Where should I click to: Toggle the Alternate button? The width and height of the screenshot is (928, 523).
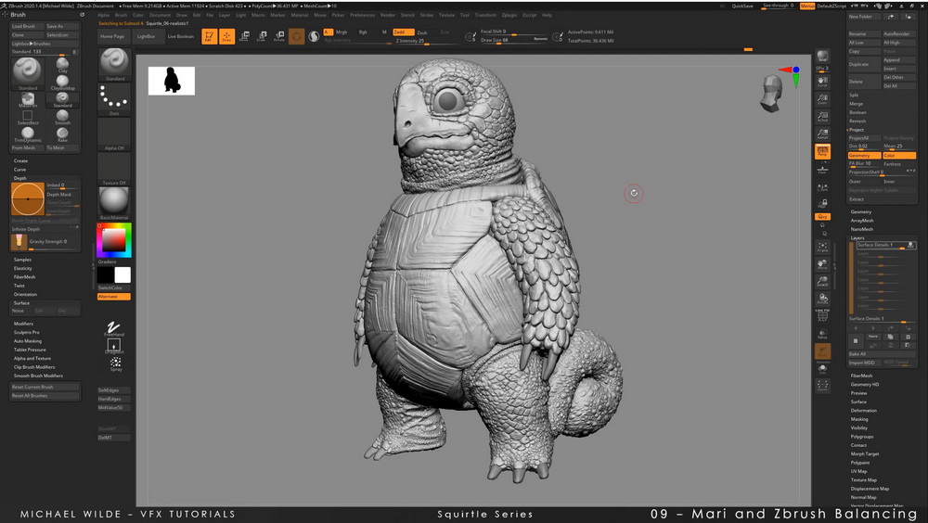[x=113, y=297]
